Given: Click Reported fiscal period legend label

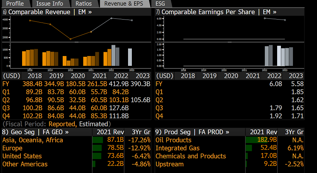Looking at the screenshot, I should tap(62, 124).
